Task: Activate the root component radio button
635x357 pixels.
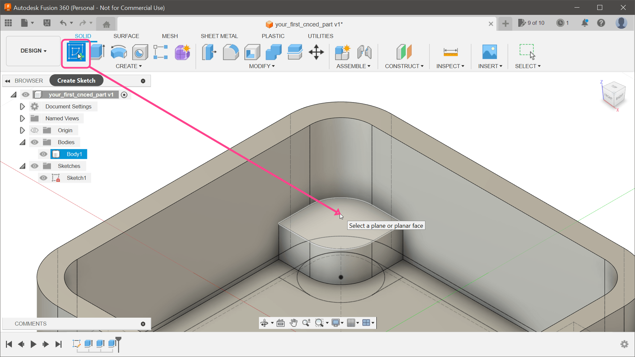Action: click(x=124, y=95)
